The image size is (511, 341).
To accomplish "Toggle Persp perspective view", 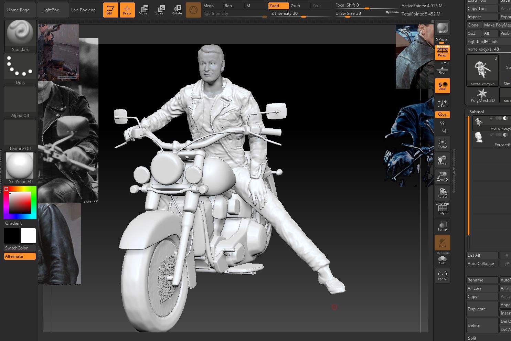I will pyautogui.click(x=442, y=53).
